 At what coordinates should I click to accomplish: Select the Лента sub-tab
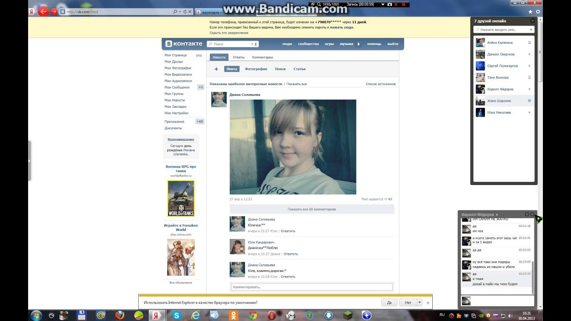(232, 69)
